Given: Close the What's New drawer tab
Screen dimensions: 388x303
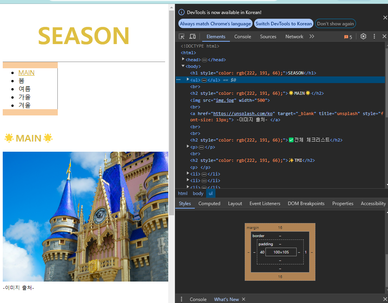Looking at the screenshot, I should pos(244,299).
